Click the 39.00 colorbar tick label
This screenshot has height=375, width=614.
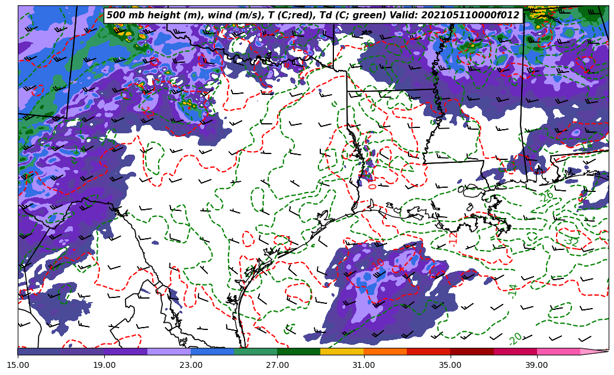click(x=536, y=365)
